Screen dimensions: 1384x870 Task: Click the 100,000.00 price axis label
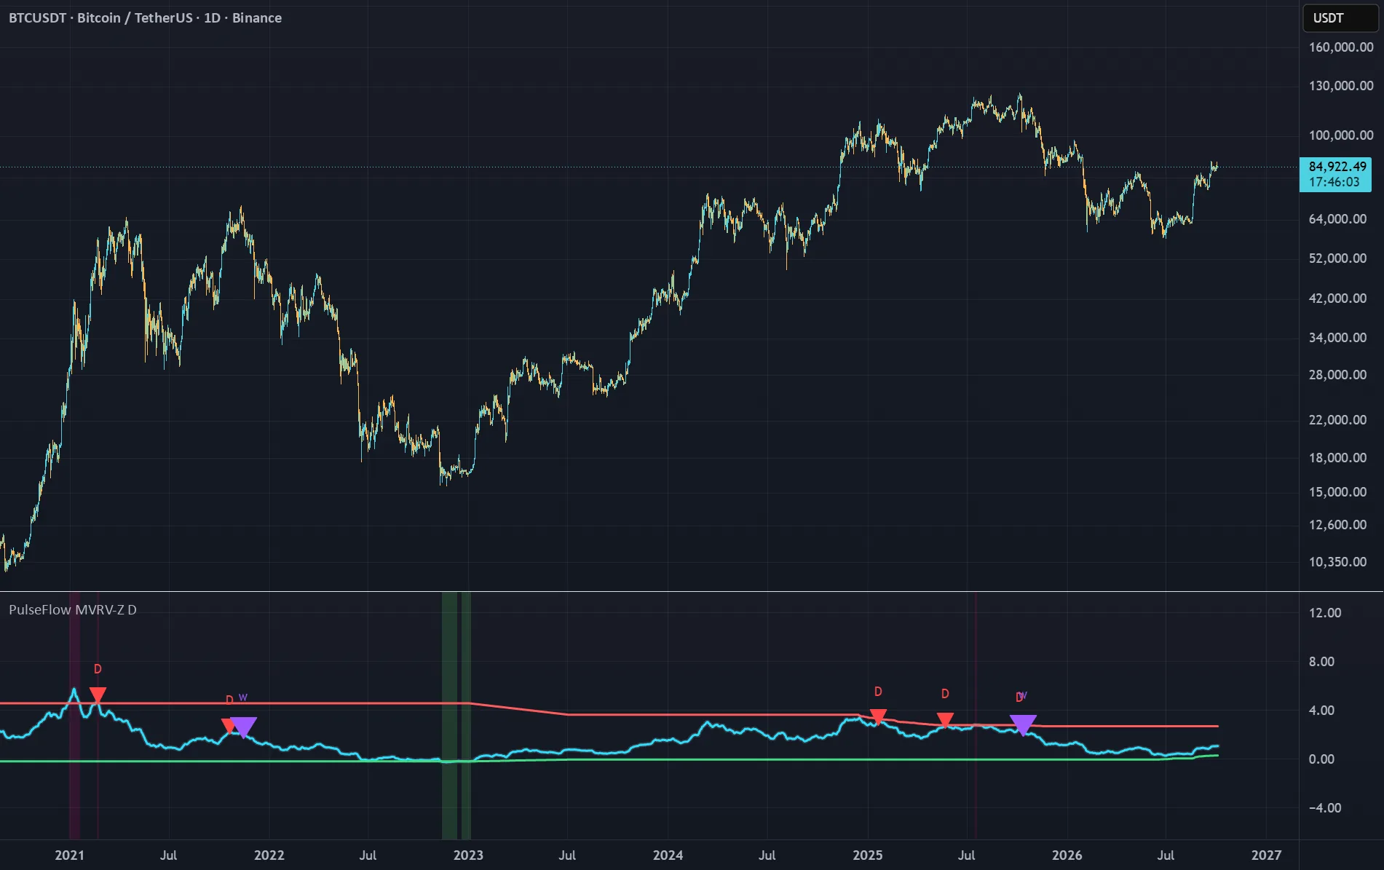(1341, 135)
